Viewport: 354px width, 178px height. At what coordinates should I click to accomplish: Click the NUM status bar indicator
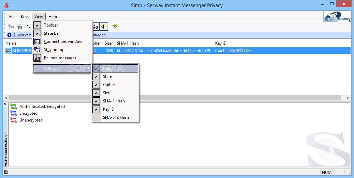pos(327,172)
